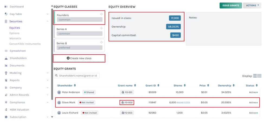Click the Dashboard sidebar icon
Screen dimensions: 264x122
(x=6, y=7)
